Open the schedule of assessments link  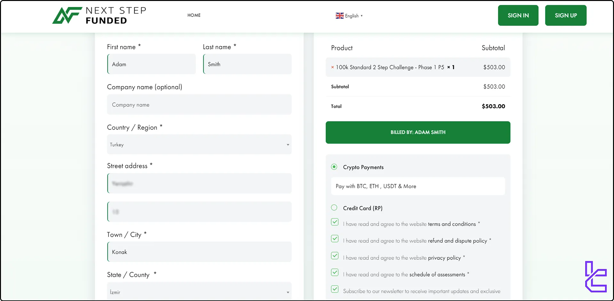pyautogui.click(x=437, y=274)
